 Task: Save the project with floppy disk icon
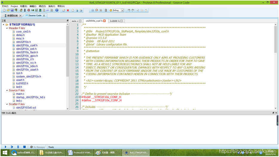[x=12, y=10]
